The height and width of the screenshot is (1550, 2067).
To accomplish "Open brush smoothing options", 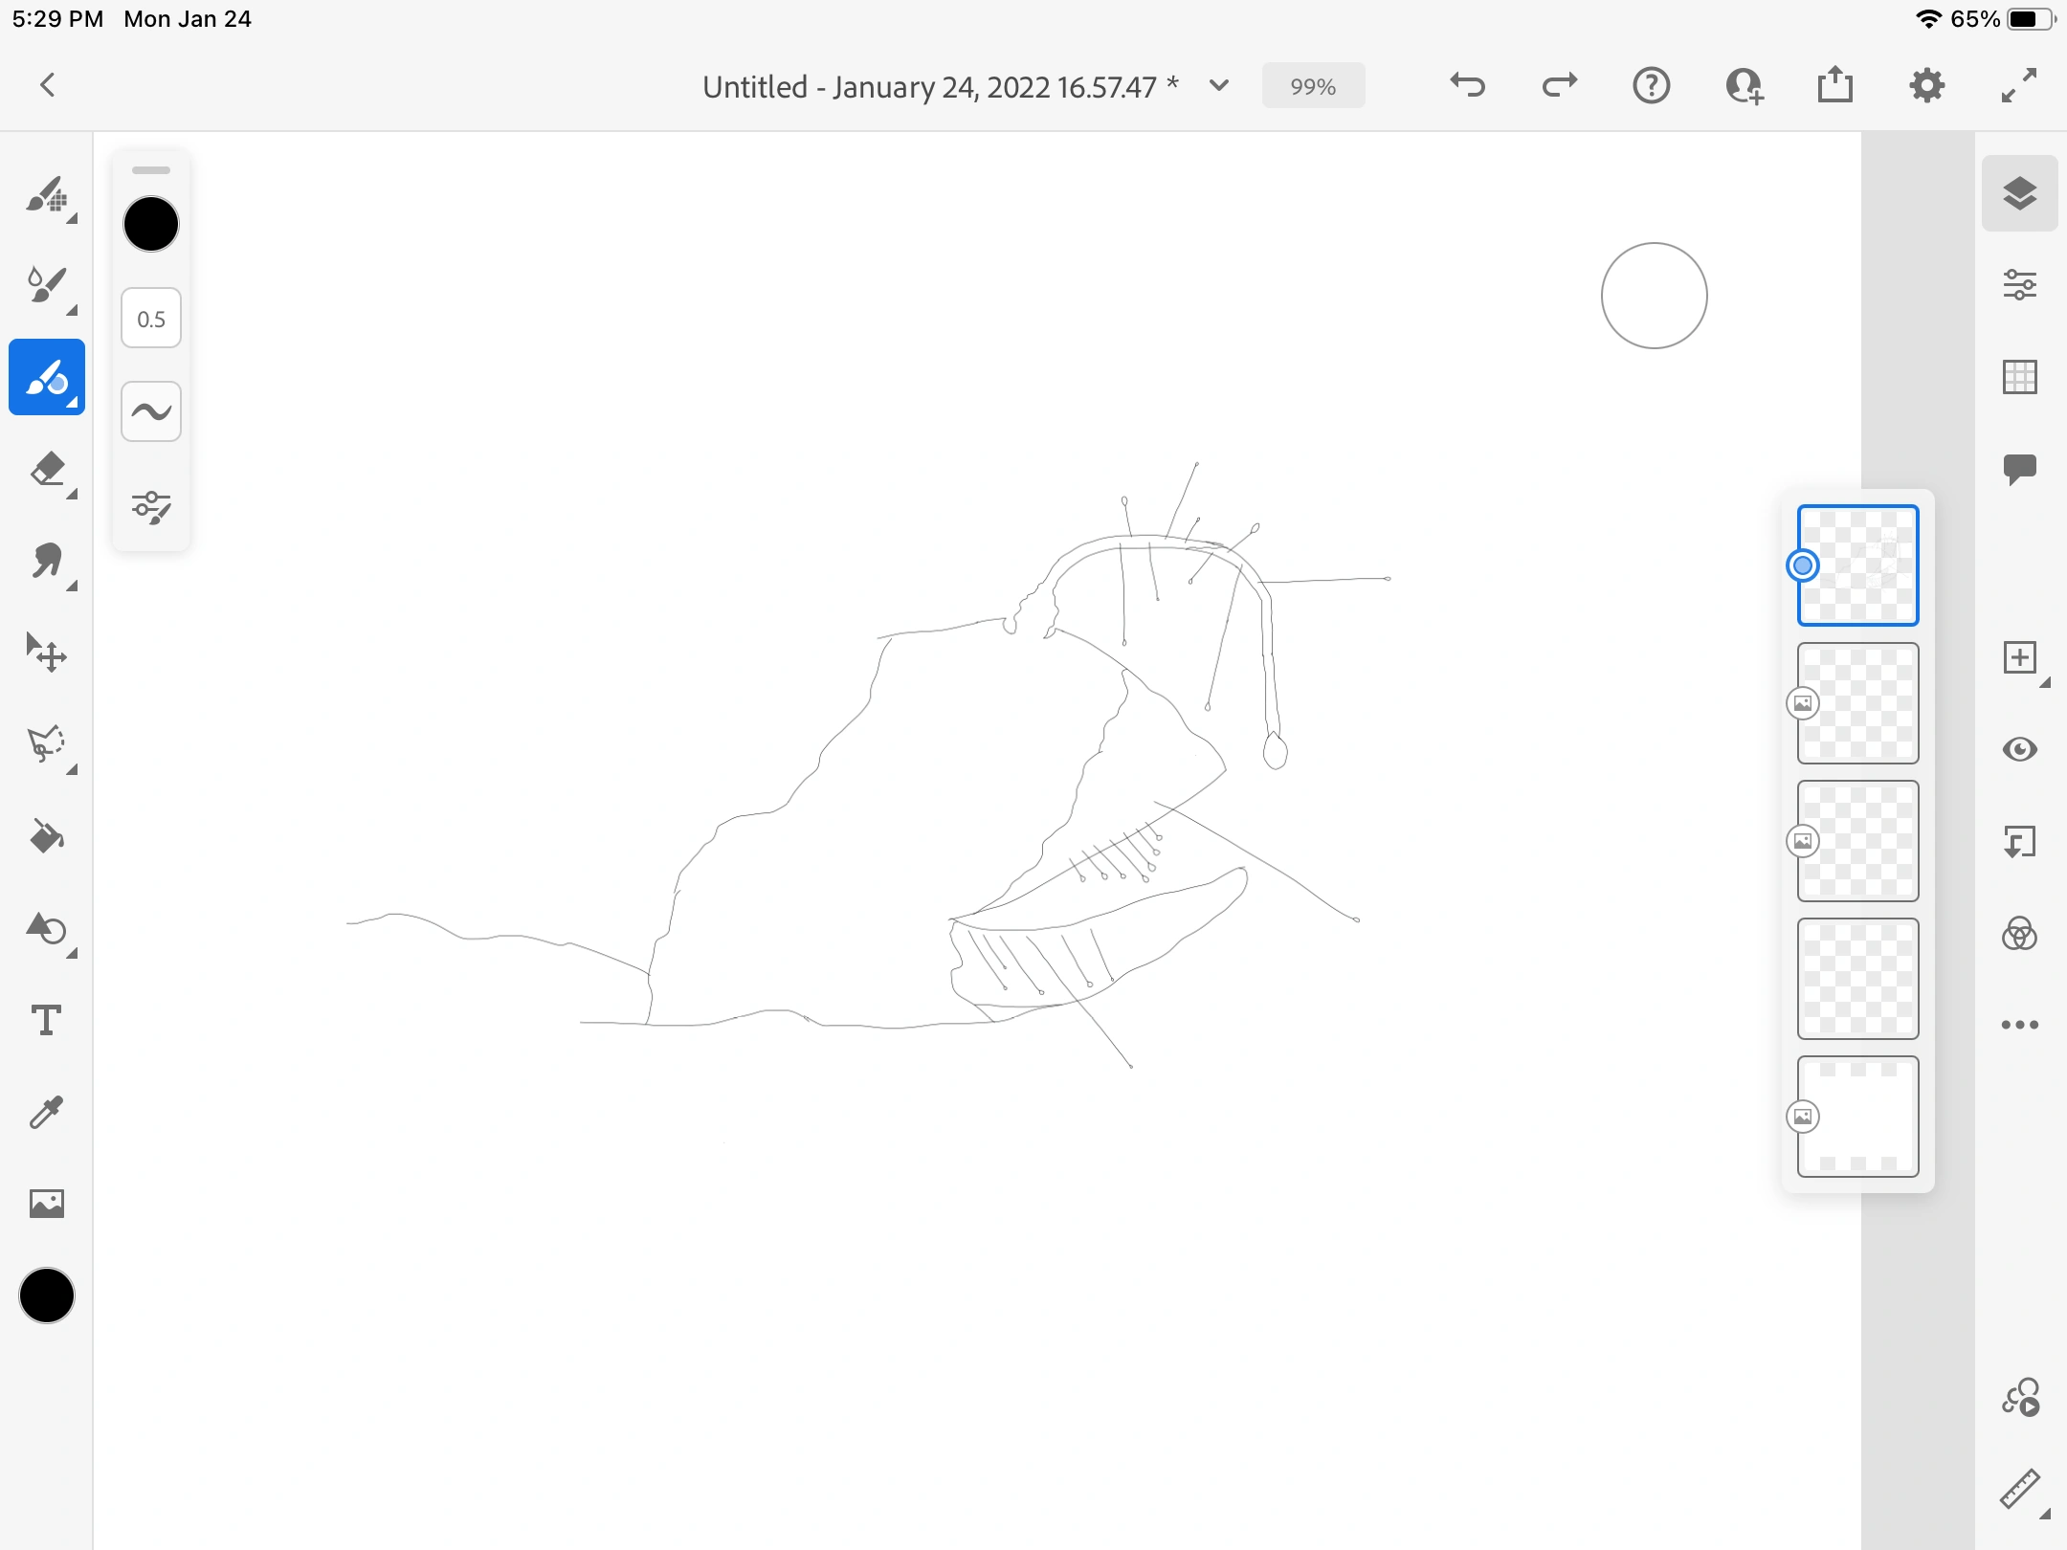I will coord(151,411).
